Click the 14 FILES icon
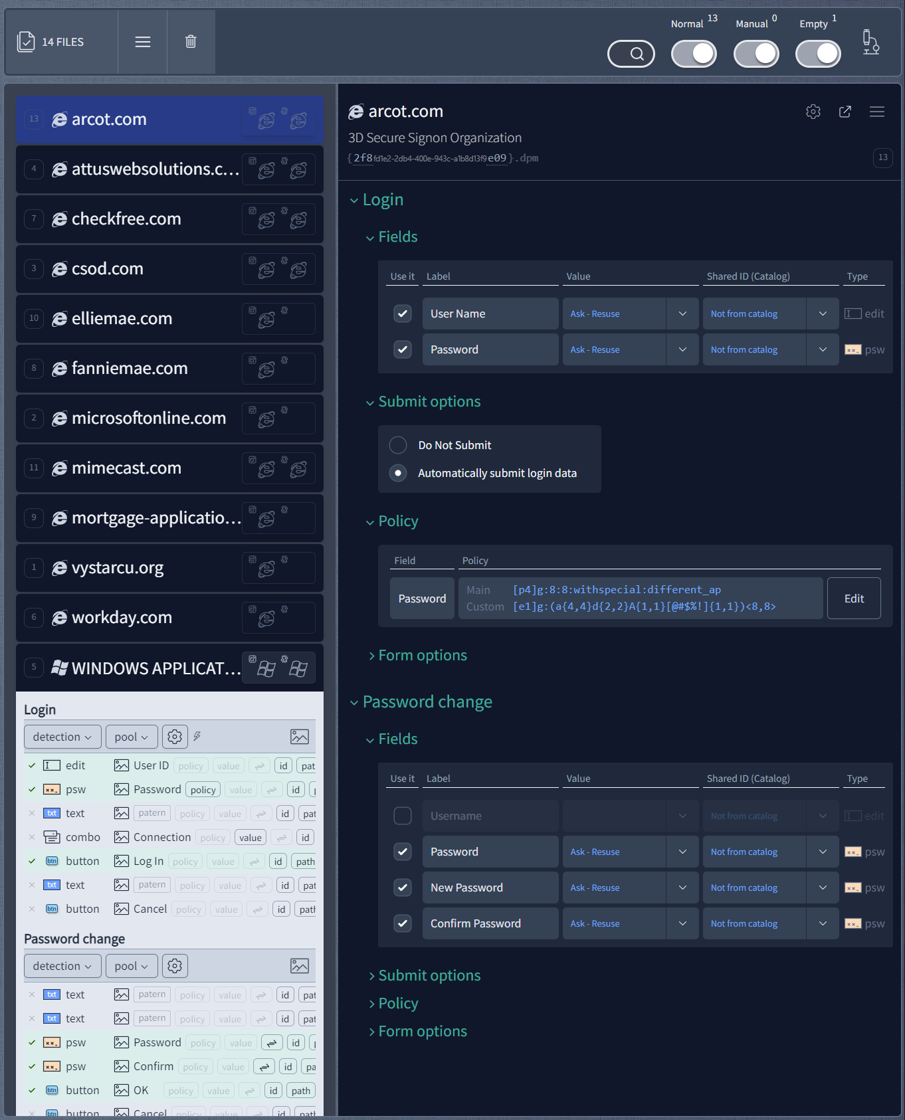The height and width of the screenshot is (1120, 905). pyautogui.click(x=26, y=42)
